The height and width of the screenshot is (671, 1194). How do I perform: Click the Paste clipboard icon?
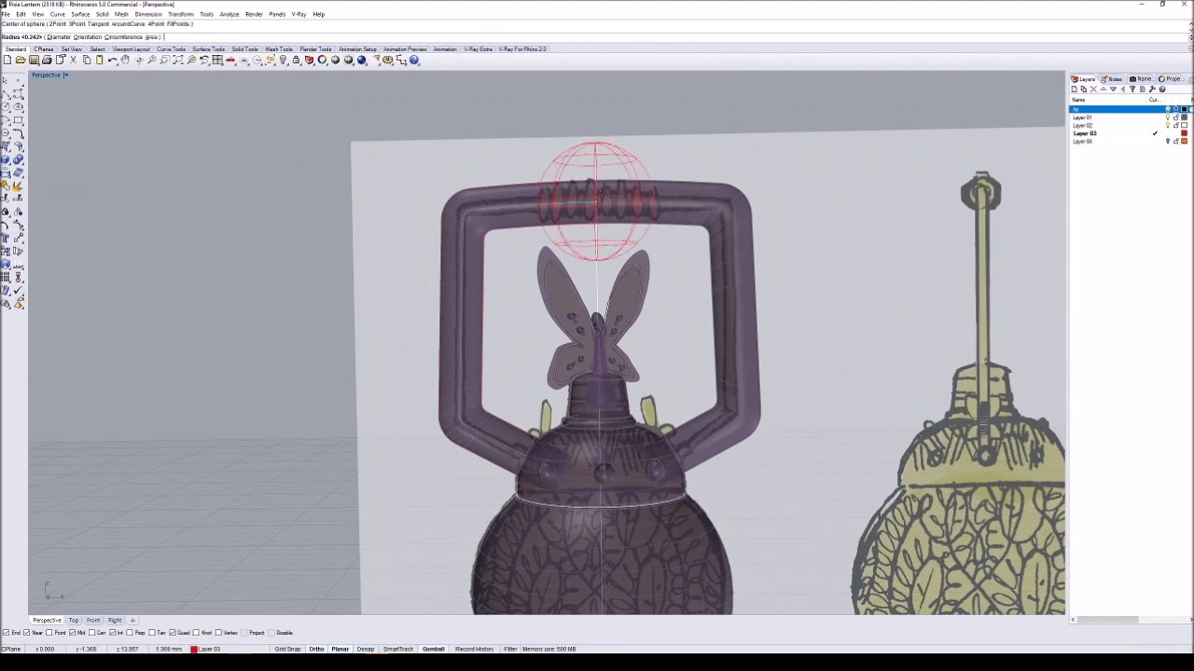coord(99,60)
